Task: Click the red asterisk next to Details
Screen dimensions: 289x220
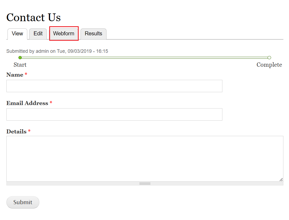Action: 29,131
